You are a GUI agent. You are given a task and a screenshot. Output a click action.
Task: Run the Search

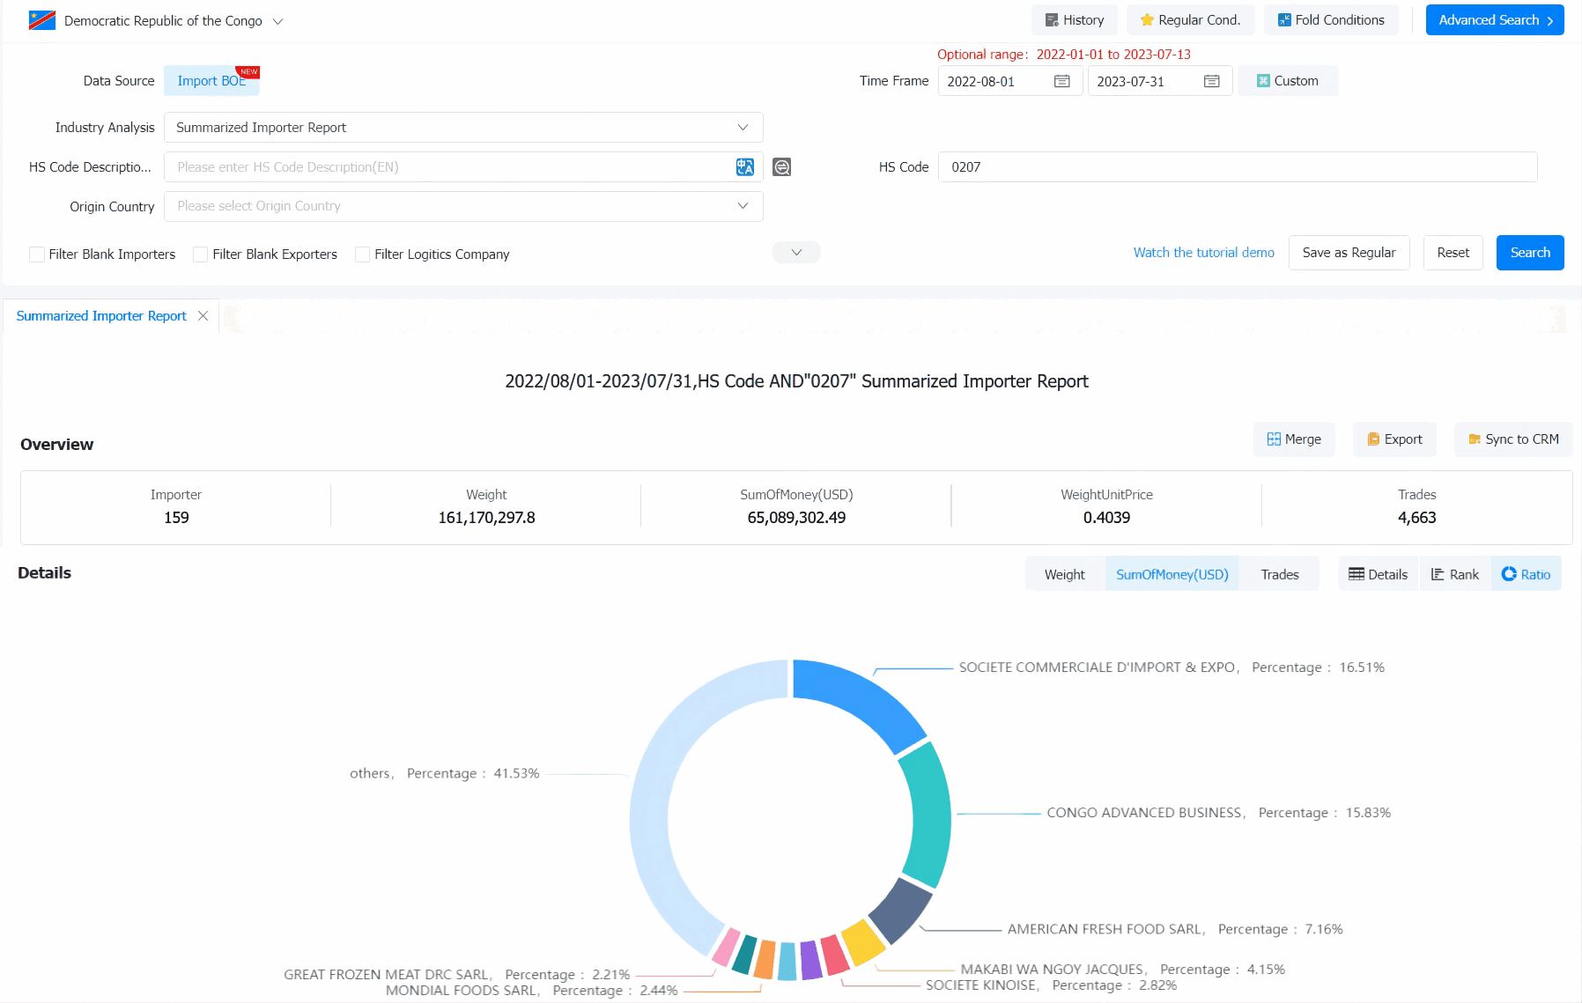[x=1530, y=253]
